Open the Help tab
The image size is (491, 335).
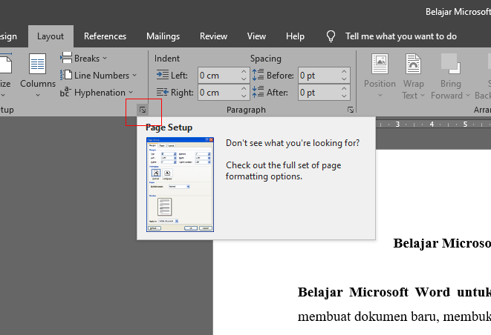click(295, 36)
